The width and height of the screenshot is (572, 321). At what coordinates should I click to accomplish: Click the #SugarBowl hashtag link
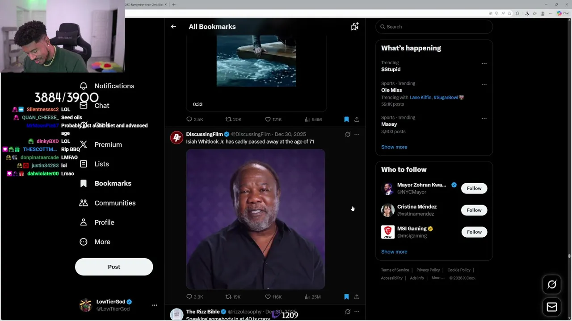(x=447, y=97)
